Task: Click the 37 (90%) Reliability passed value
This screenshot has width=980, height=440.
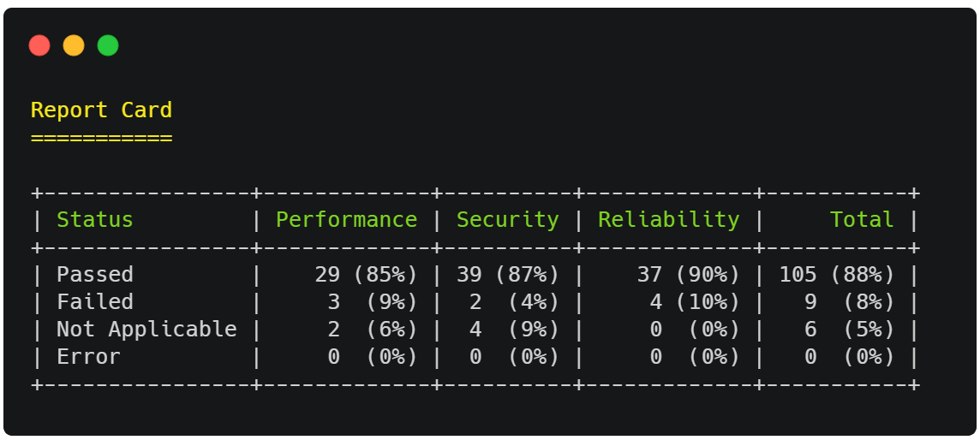Action: (689, 275)
